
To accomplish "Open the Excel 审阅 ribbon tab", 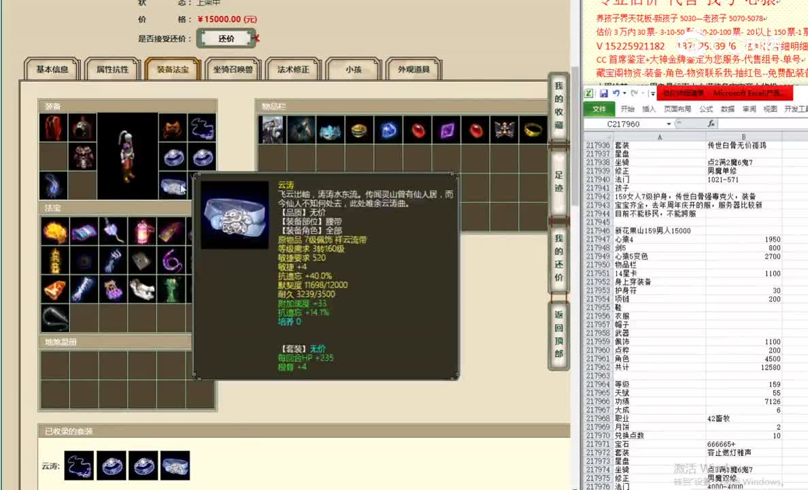I will pos(750,109).
